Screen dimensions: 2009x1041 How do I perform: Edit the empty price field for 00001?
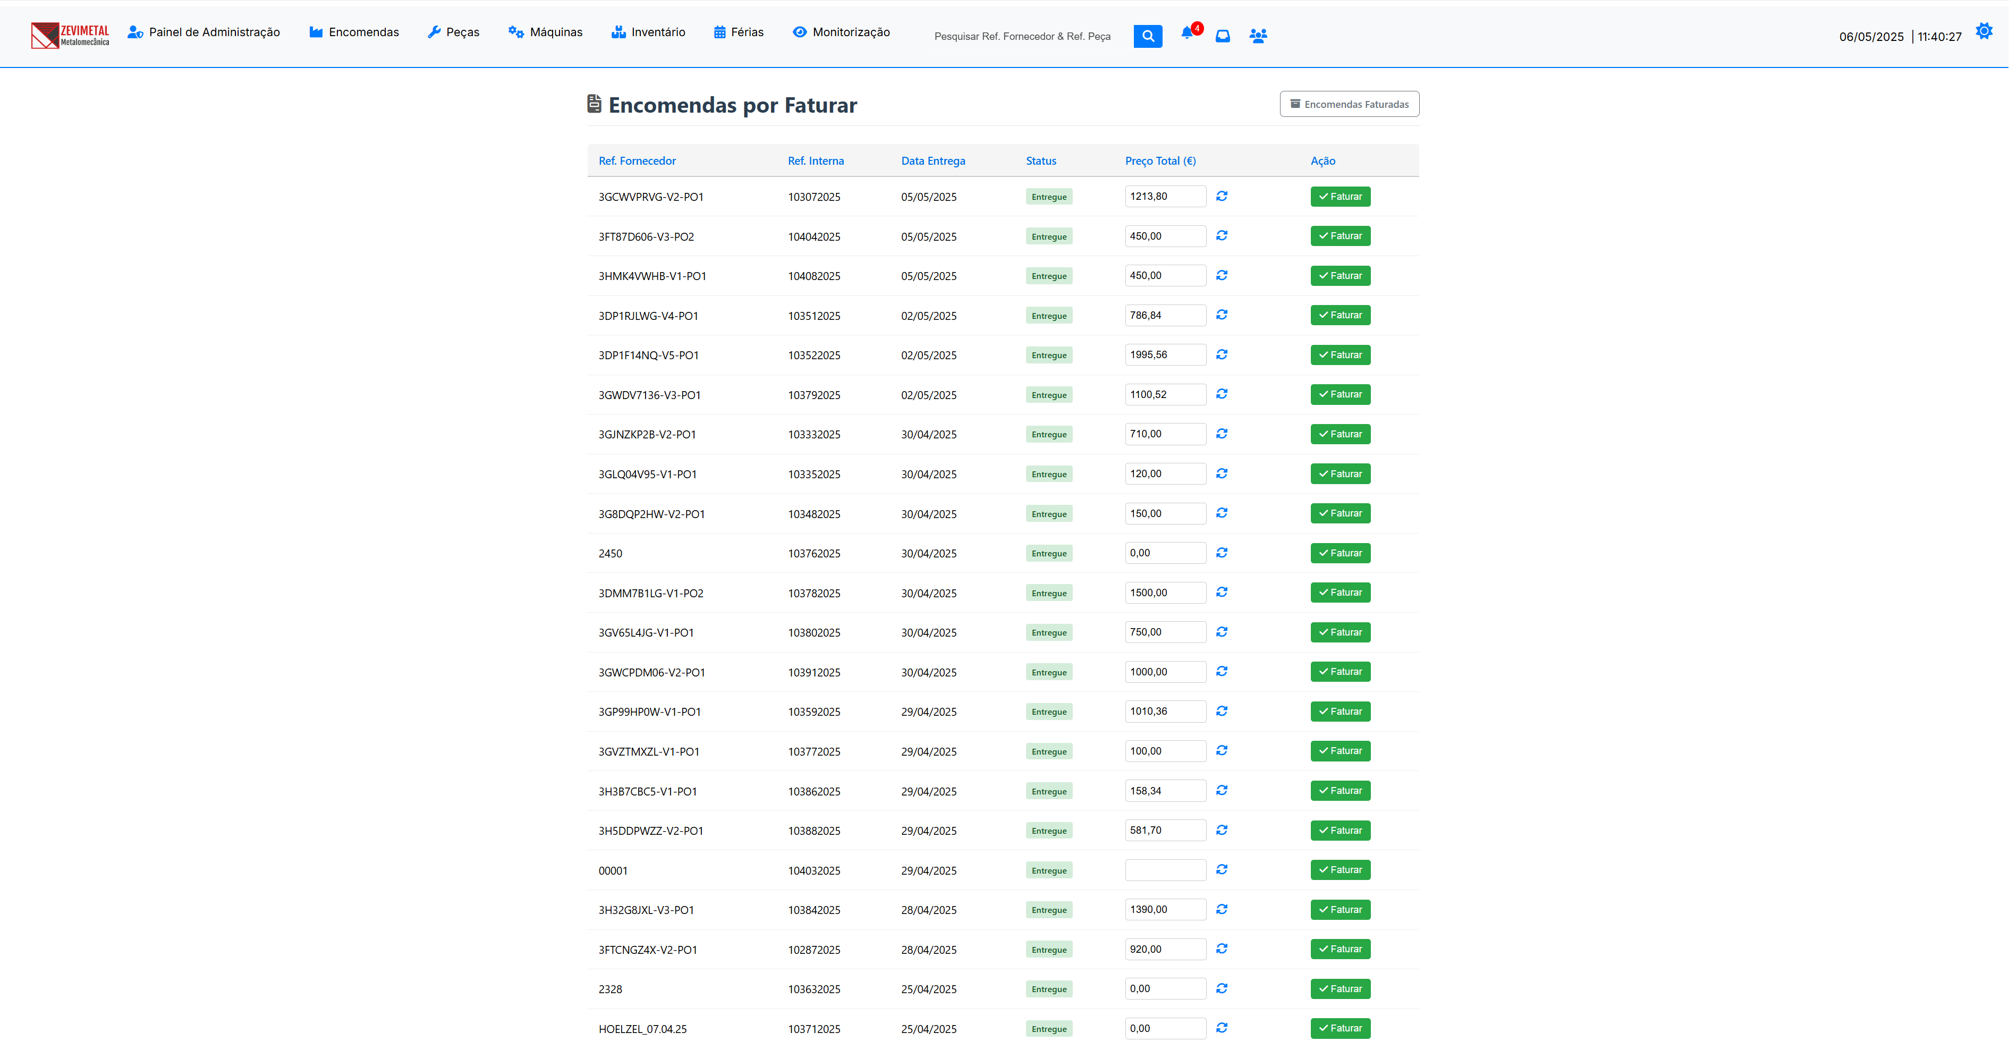tap(1165, 870)
